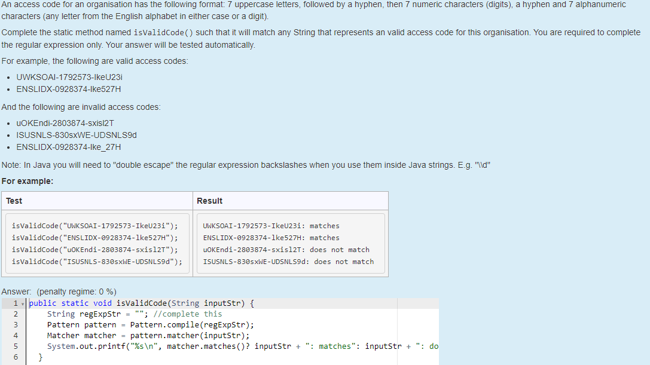Click line number 5 in the editor gutter
The image size is (650, 365).
pyautogui.click(x=15, y=346)
